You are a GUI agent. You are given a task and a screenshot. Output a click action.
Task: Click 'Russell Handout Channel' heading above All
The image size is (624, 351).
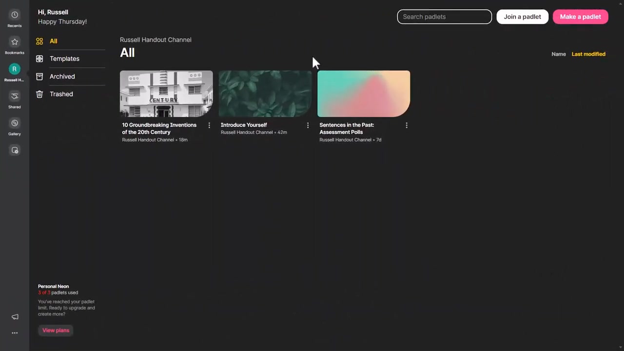pos(156,40)
